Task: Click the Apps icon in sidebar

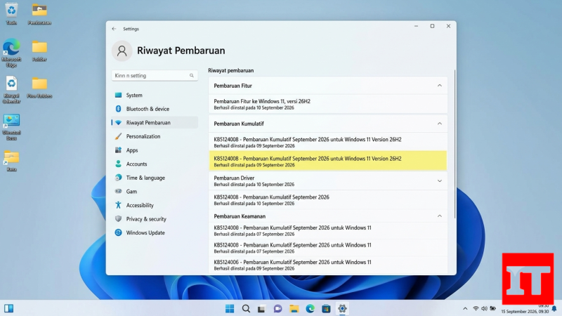Action: pyautogui.click(x=118, y=150)
